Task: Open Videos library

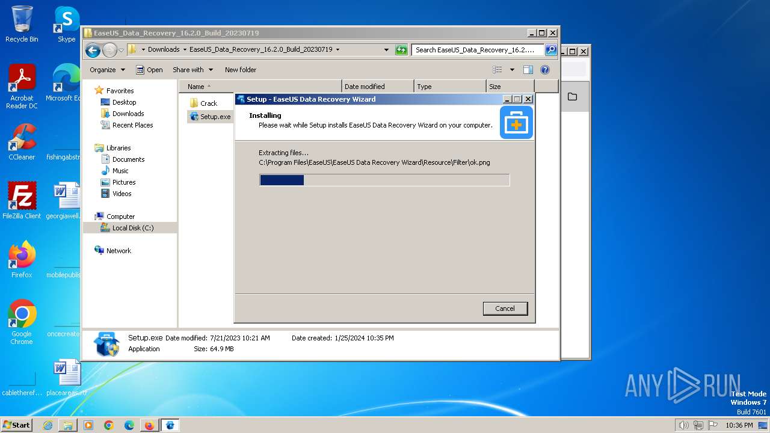Action: (116, 194)
